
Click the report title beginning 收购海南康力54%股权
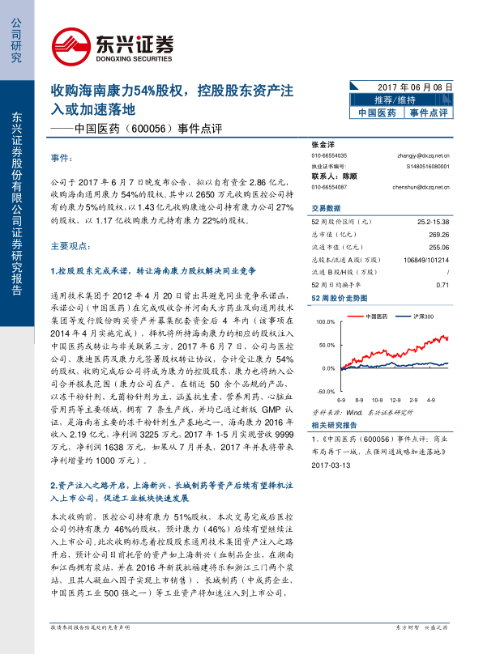(x=172, y=100)
